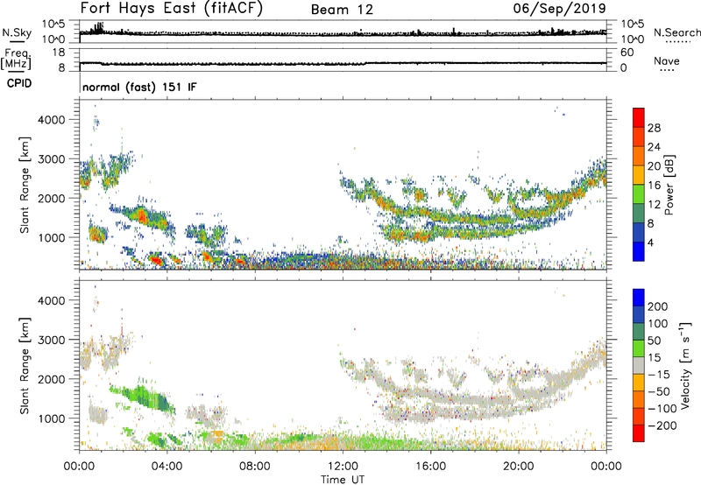Pick the red top segment of the power colorbar
701x485 pixels.
point(639,118)
